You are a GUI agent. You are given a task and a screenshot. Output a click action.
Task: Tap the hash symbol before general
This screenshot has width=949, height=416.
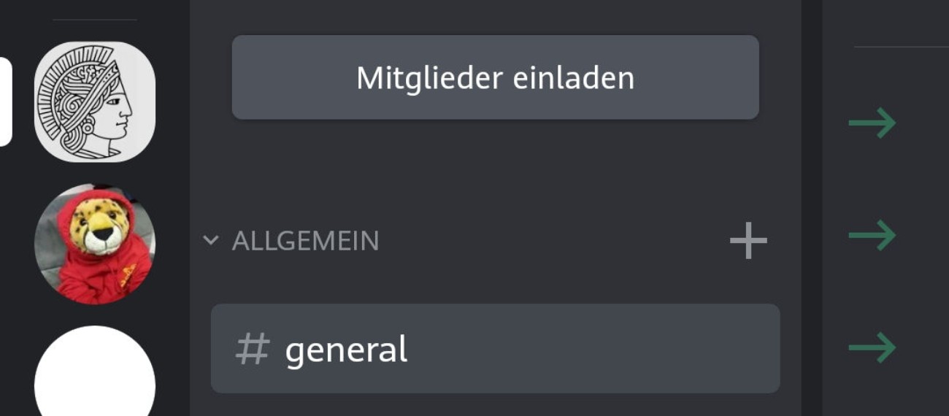pyautogui.click(x=253, y=349)
